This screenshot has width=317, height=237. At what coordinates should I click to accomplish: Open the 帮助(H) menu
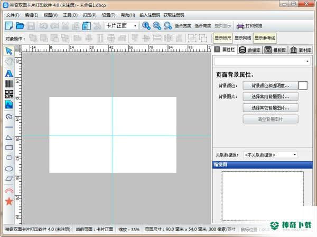[128, 15]
